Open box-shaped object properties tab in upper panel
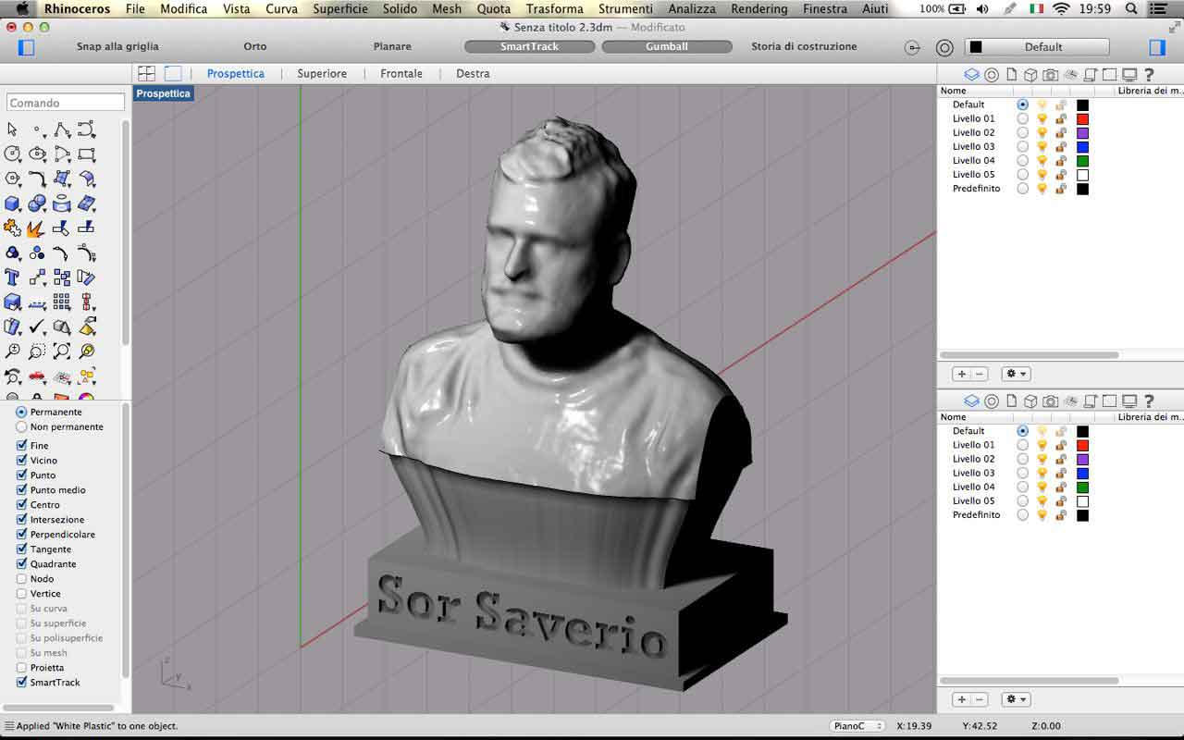1184x740 pixels. pos(1030,75)
